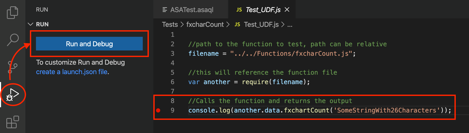Select the Test_UDF.js tab

point(262,10)
